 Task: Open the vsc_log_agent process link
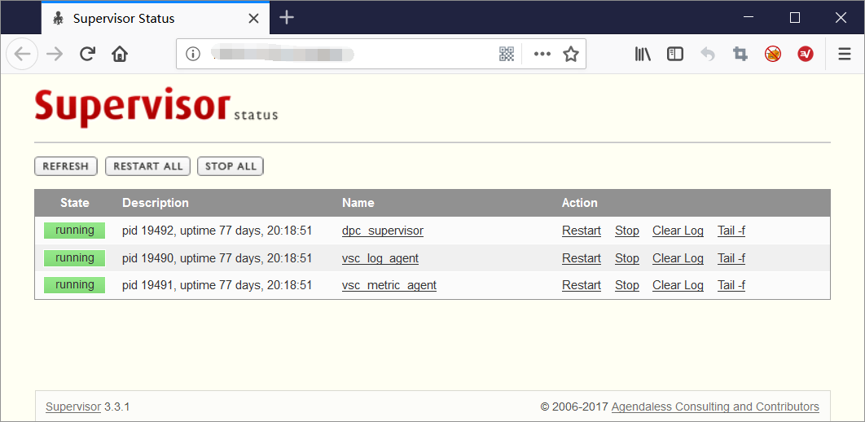[380, 258]
